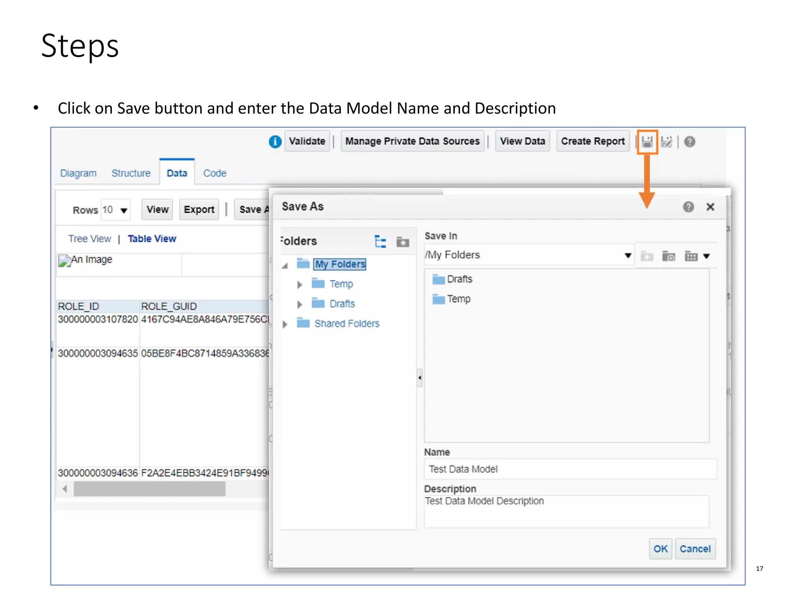Switch to the Structure tab

(x=131, y=173)
